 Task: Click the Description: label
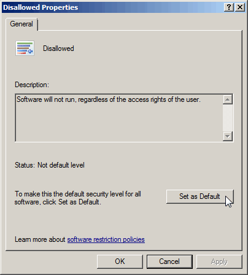pos(32,85)
